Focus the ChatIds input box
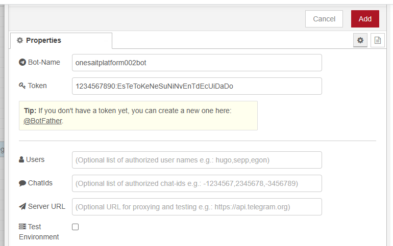 [196, 183]
